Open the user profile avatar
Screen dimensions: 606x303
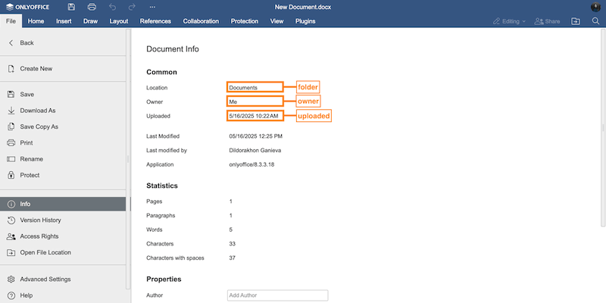(x=595, y=7)
